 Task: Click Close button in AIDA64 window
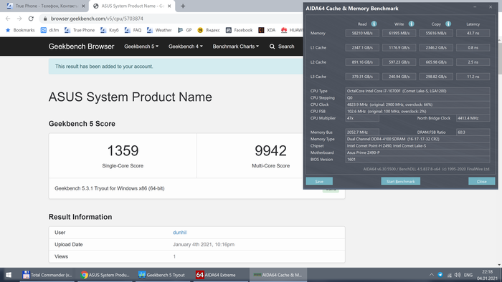(x=481, y=181)
